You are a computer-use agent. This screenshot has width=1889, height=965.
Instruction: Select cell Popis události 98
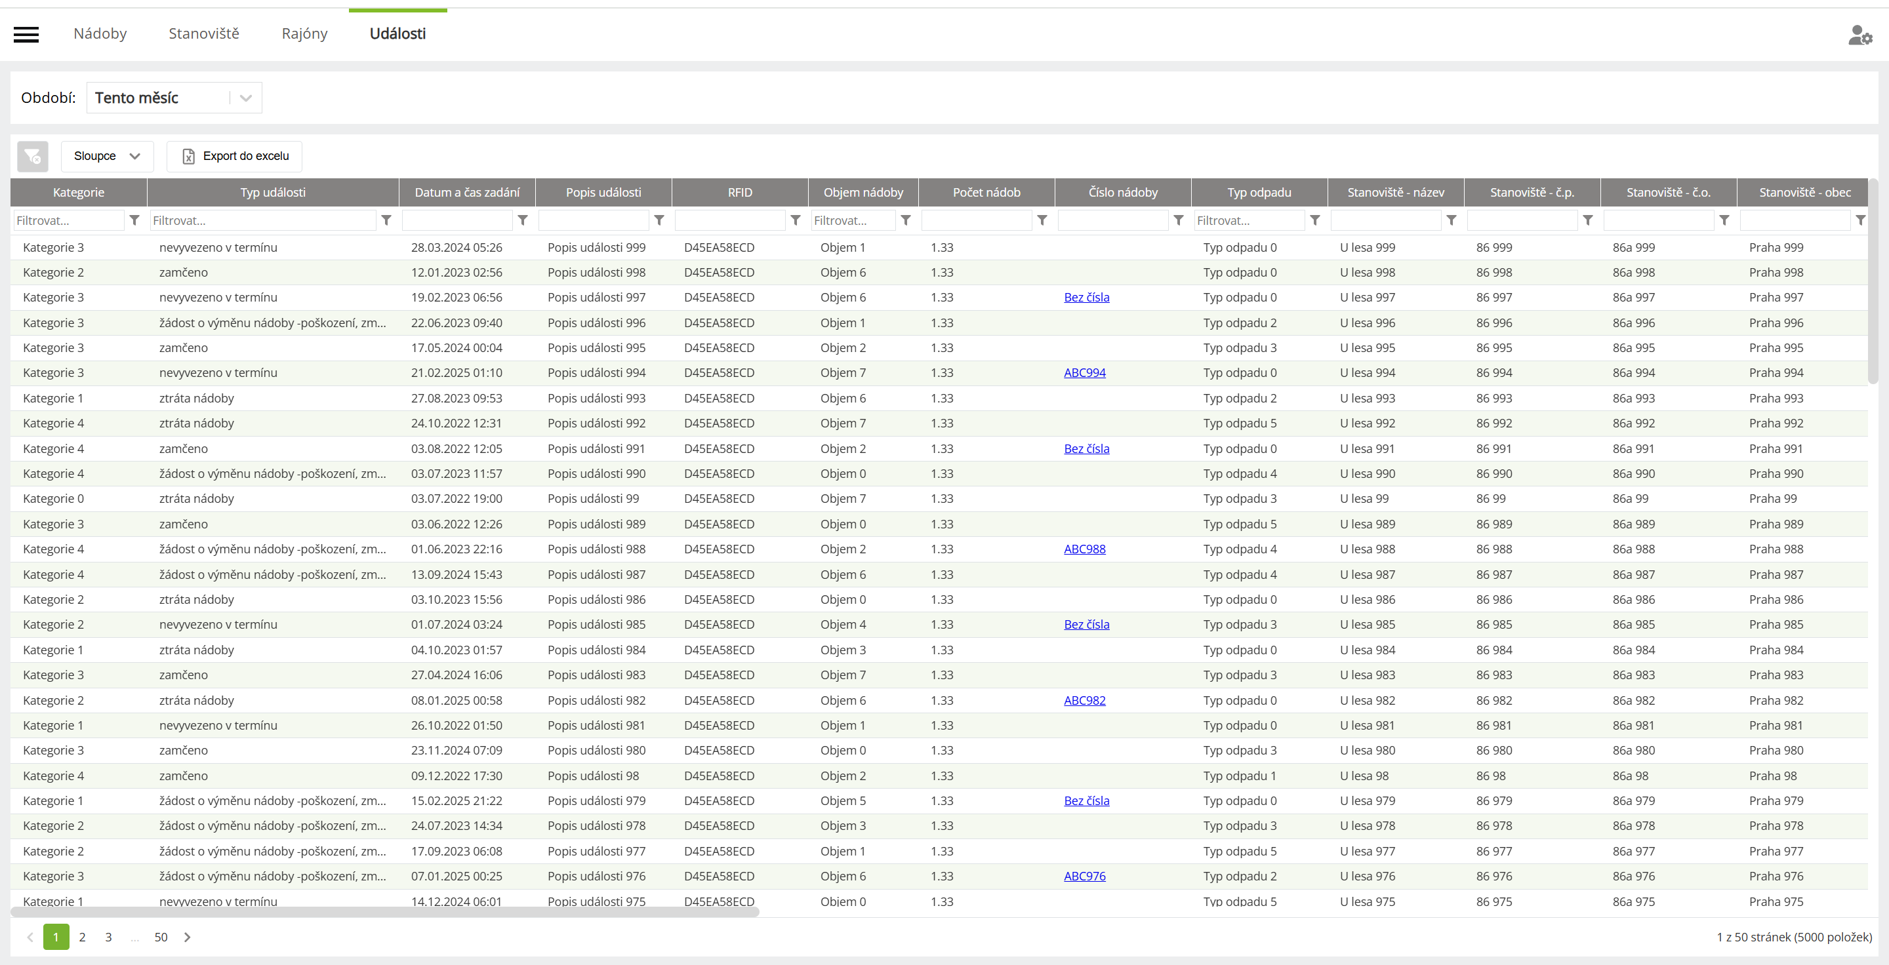tap(592, 776)
